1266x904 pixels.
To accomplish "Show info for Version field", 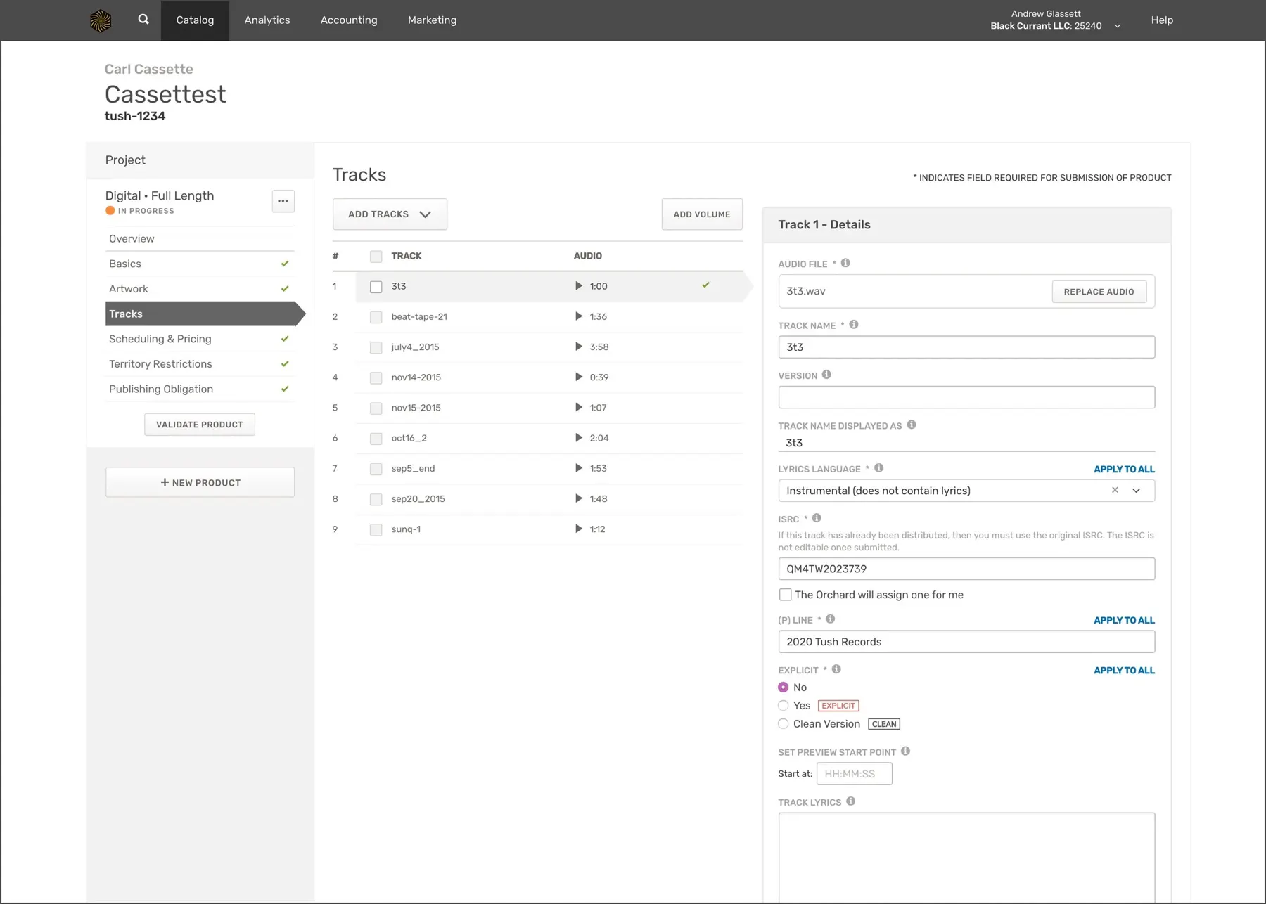I will click(x=826, y=375).
